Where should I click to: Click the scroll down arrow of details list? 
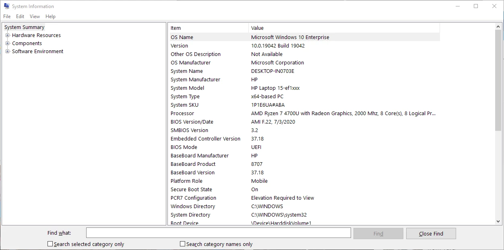pyautogui.click(x=498, y=221)
